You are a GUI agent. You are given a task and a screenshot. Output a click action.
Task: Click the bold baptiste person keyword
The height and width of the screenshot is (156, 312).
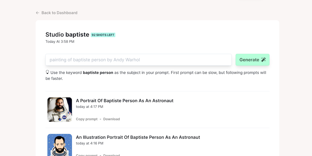coord(98,73)
